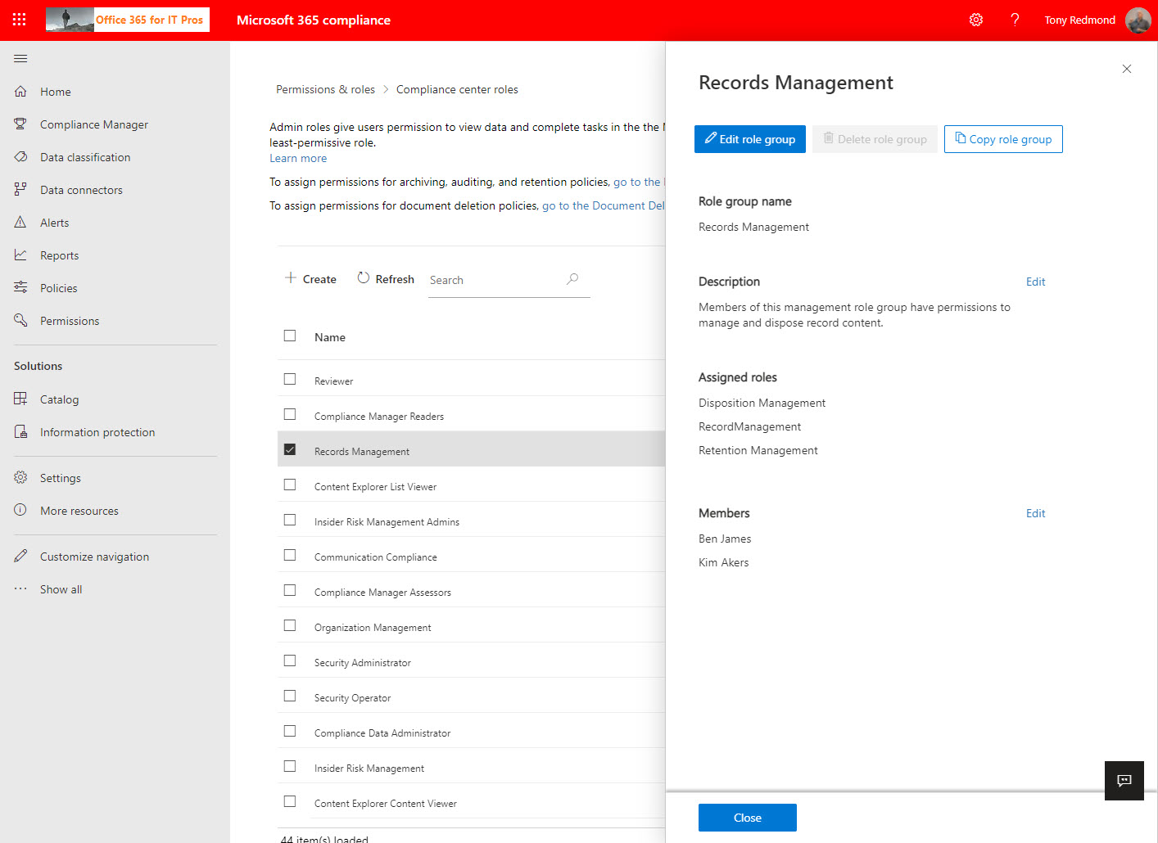
Task: Uncheck the Records Management checkbox
Action: (290, 449)
